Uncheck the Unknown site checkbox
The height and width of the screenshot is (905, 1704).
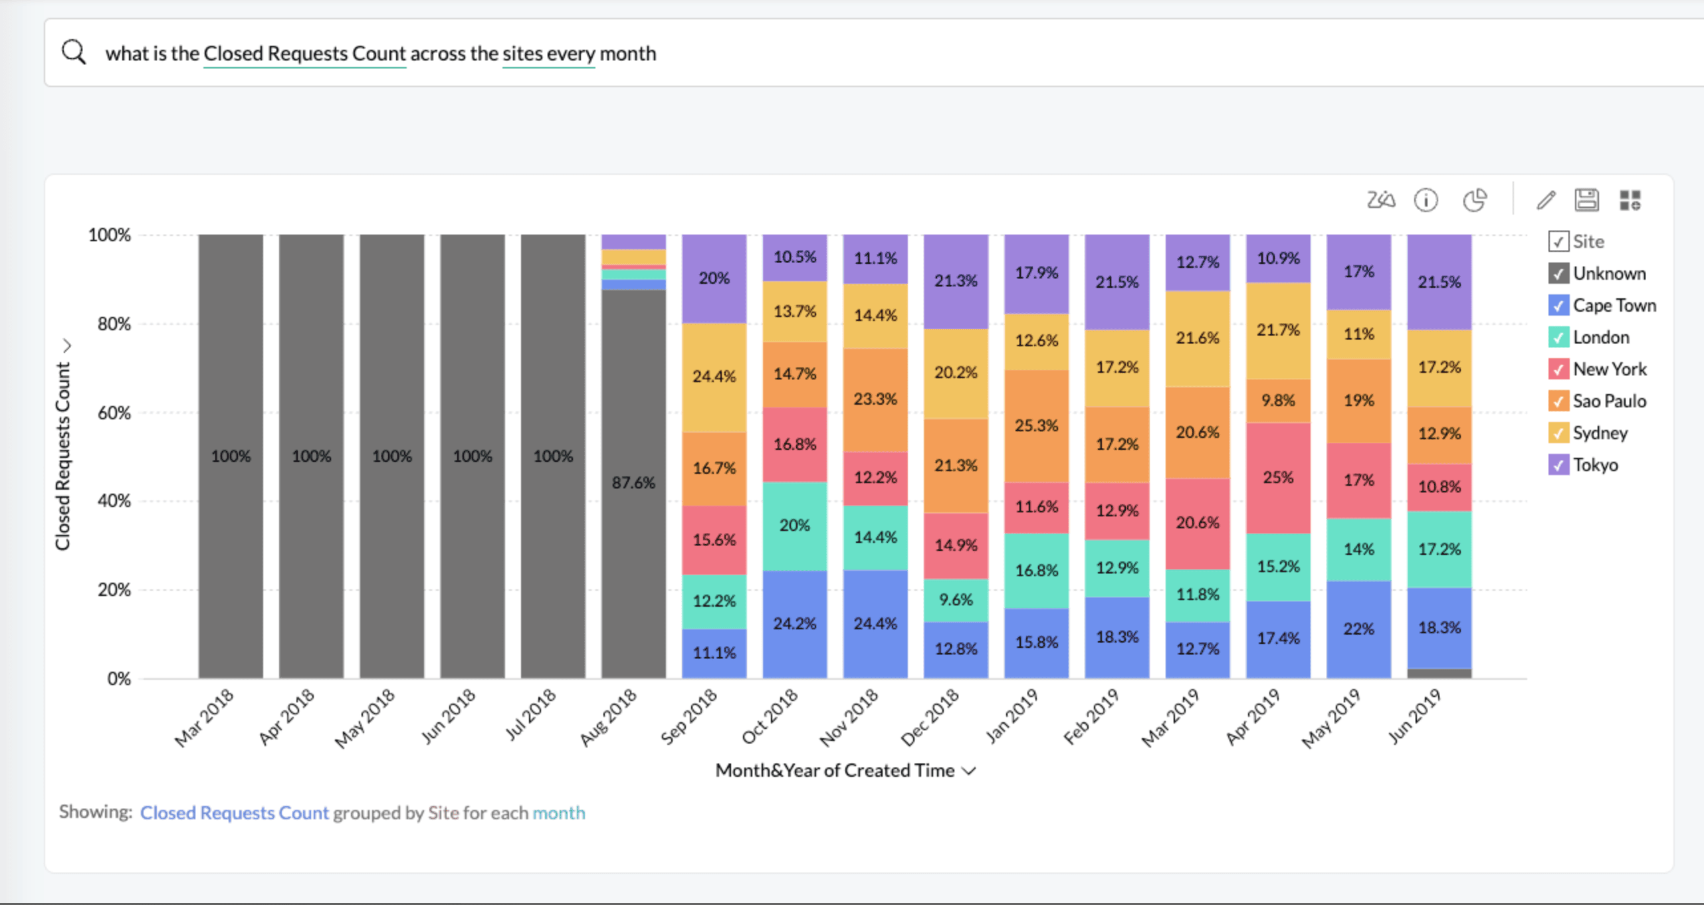pyautogui.click(x=1558, y=273)
